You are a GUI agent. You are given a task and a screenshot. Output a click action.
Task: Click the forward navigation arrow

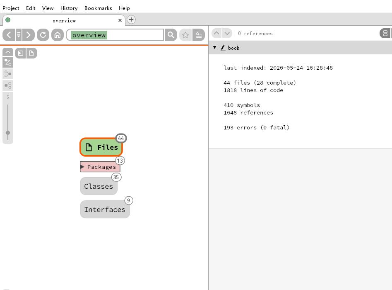(29, 35)
